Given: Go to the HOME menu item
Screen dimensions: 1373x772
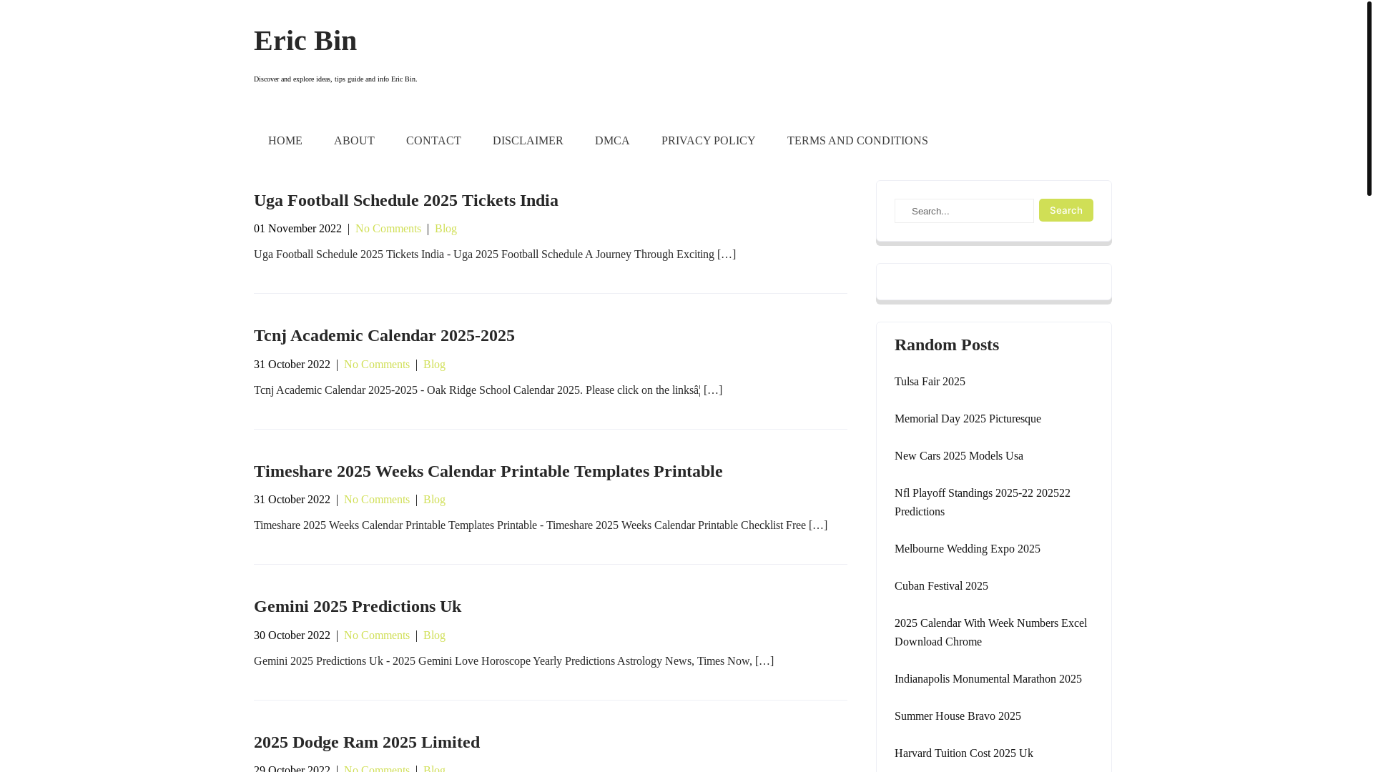Looking at the screenshot, I should (x=285, y=141).
